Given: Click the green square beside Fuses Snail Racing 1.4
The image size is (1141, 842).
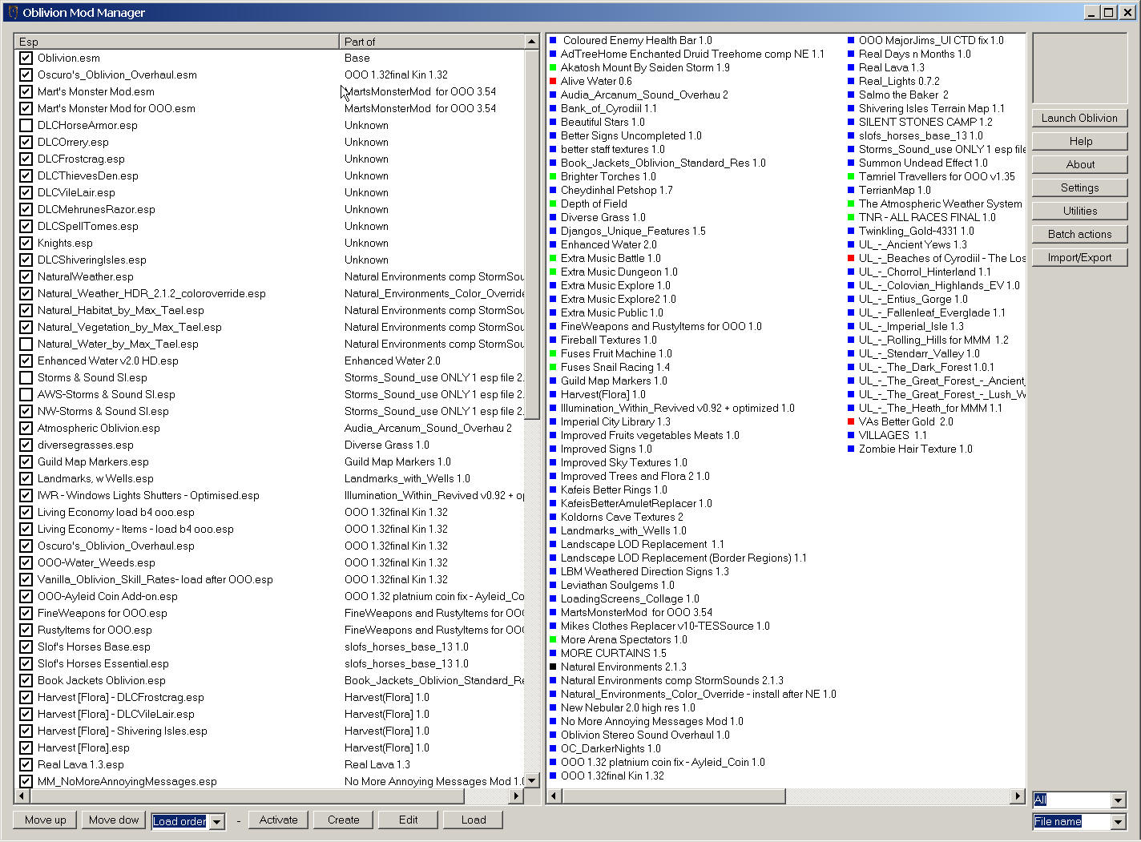Looking at the screenshot, I should pos(553,367).
